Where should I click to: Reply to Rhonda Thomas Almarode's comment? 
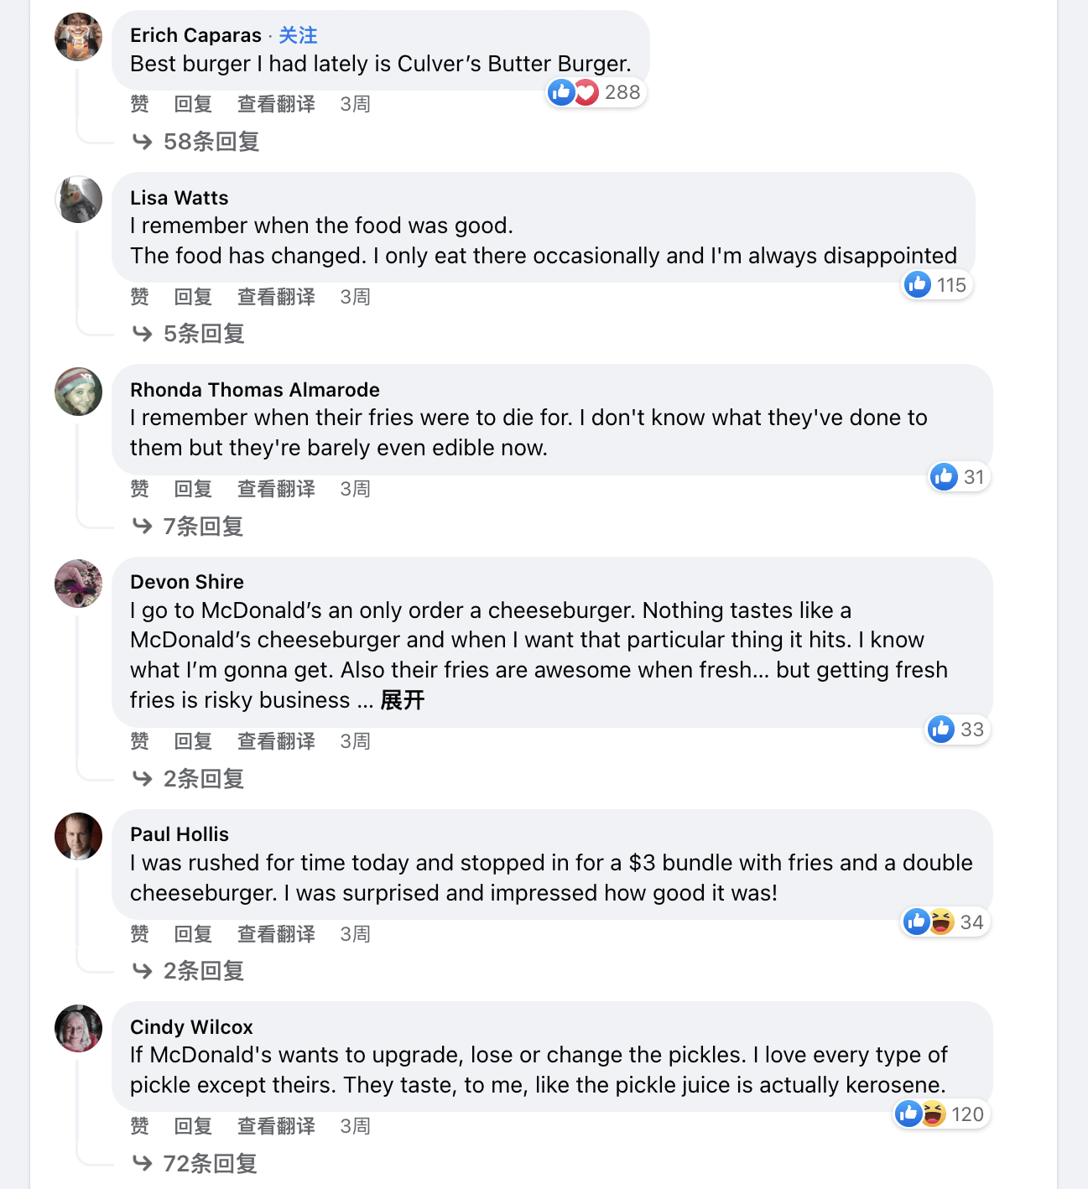193,489
